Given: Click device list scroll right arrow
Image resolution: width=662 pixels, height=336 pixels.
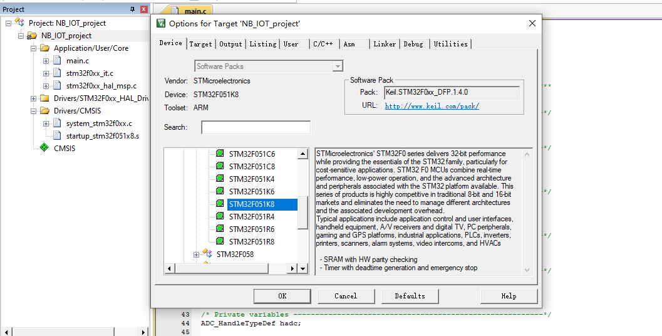Looking at the screenshot, I should [x=292, y=268].
